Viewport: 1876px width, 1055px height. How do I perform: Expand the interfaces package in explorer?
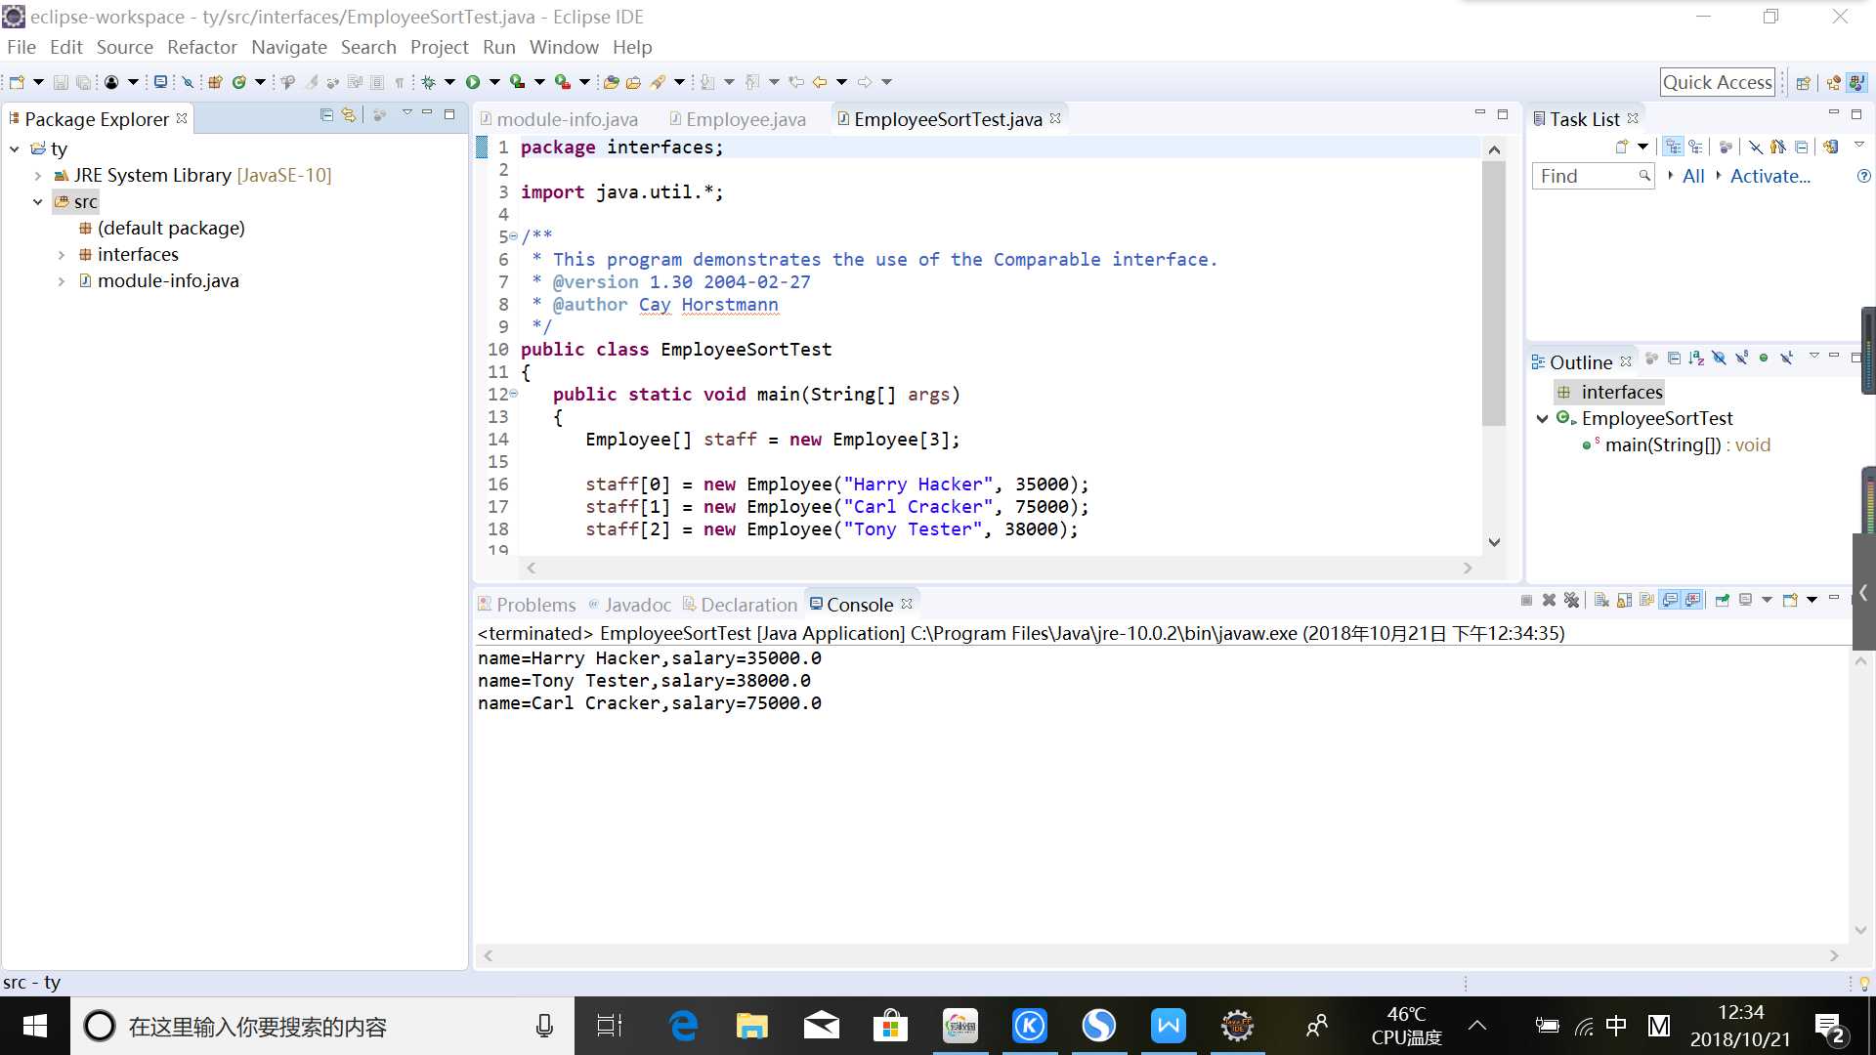point(61,254)
